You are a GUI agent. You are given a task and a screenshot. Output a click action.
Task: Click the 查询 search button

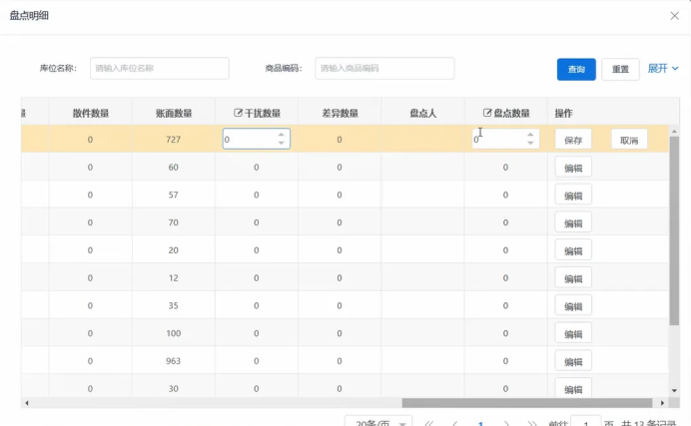tap(576, 69)
